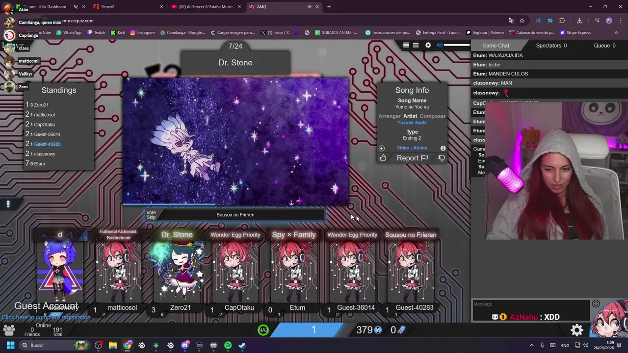Image resolution: width=628 pixels, height=353 pixels.
Task: Click here to complete registration link
Action: 46,317
